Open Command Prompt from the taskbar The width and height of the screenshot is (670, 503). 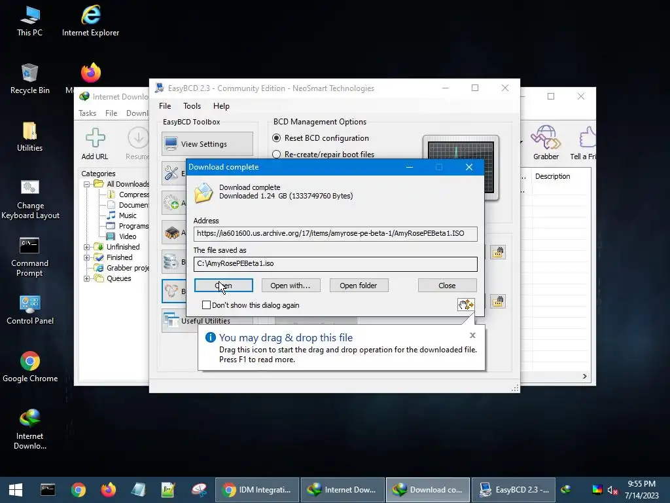point(47,490)
